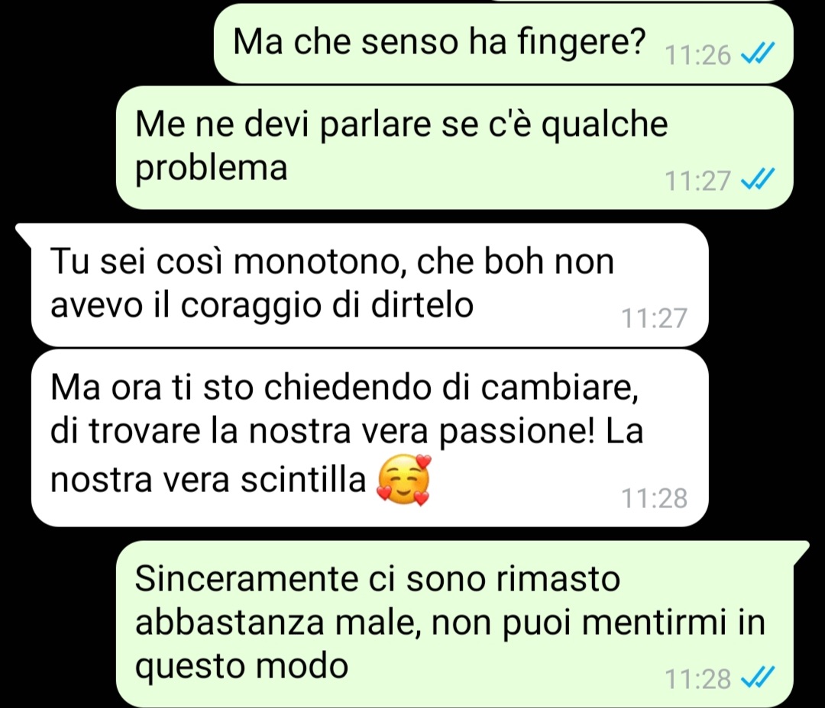Tap the 11:28 timestamp on the white bubble
Screen dimensions: 825x708
(x=654, y=497)
